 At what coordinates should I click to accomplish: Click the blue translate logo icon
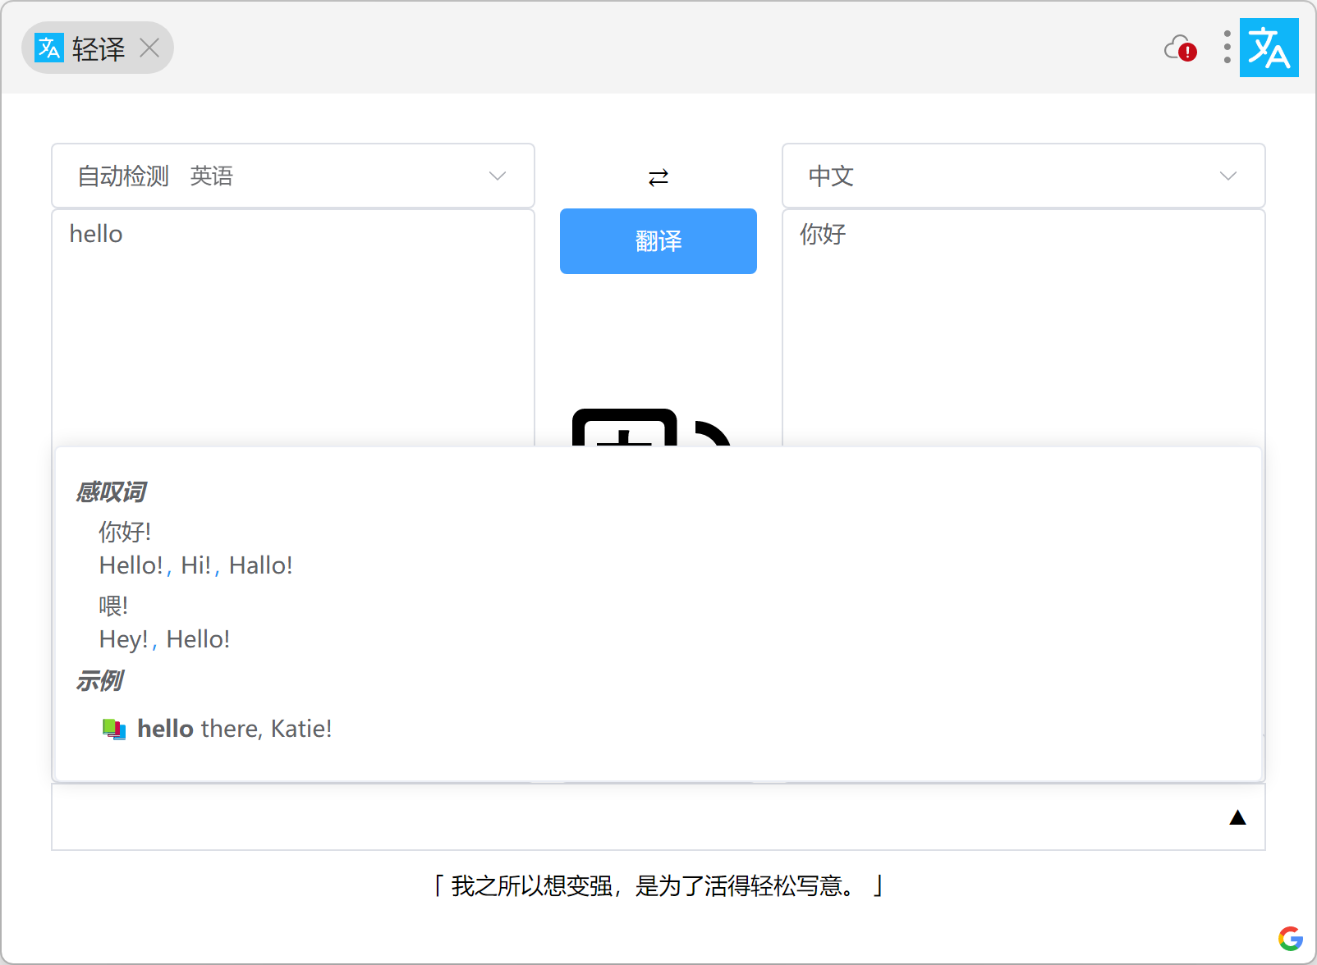point(1269,48)
